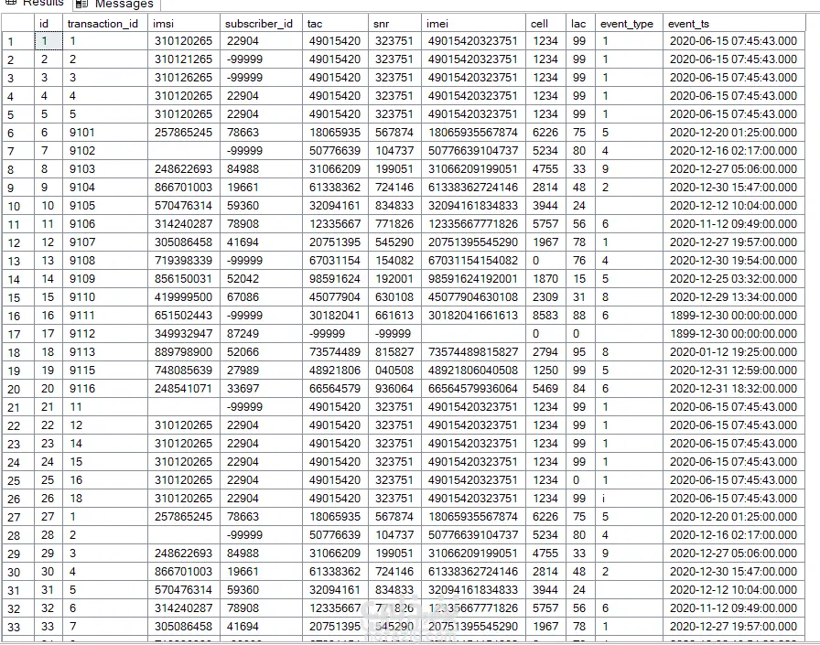This screenshot has width=820, height=645.
Task: Select the -99999 tac cell in row 17
Action: [335, 333]
